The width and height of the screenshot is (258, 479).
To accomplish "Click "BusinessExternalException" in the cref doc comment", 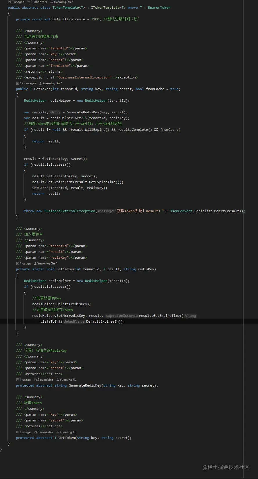I will point(84,77).
